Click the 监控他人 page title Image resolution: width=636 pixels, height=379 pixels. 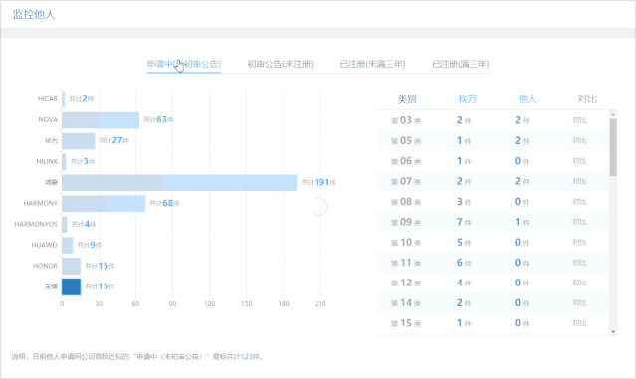[34, 15]
